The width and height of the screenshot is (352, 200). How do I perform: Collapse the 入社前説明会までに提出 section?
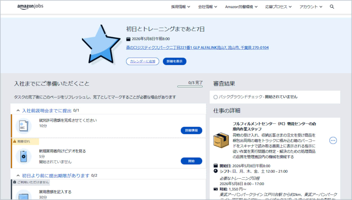pyautogui.click(x=18, y=110)
